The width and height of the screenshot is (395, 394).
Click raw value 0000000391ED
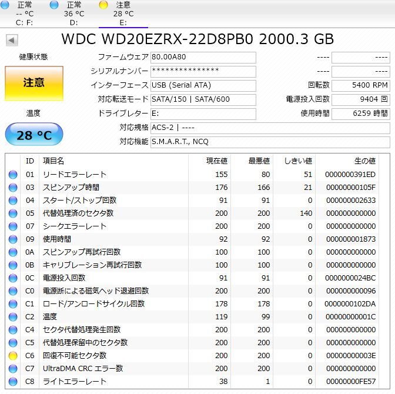pyautogui.click(x=350, y=175)
